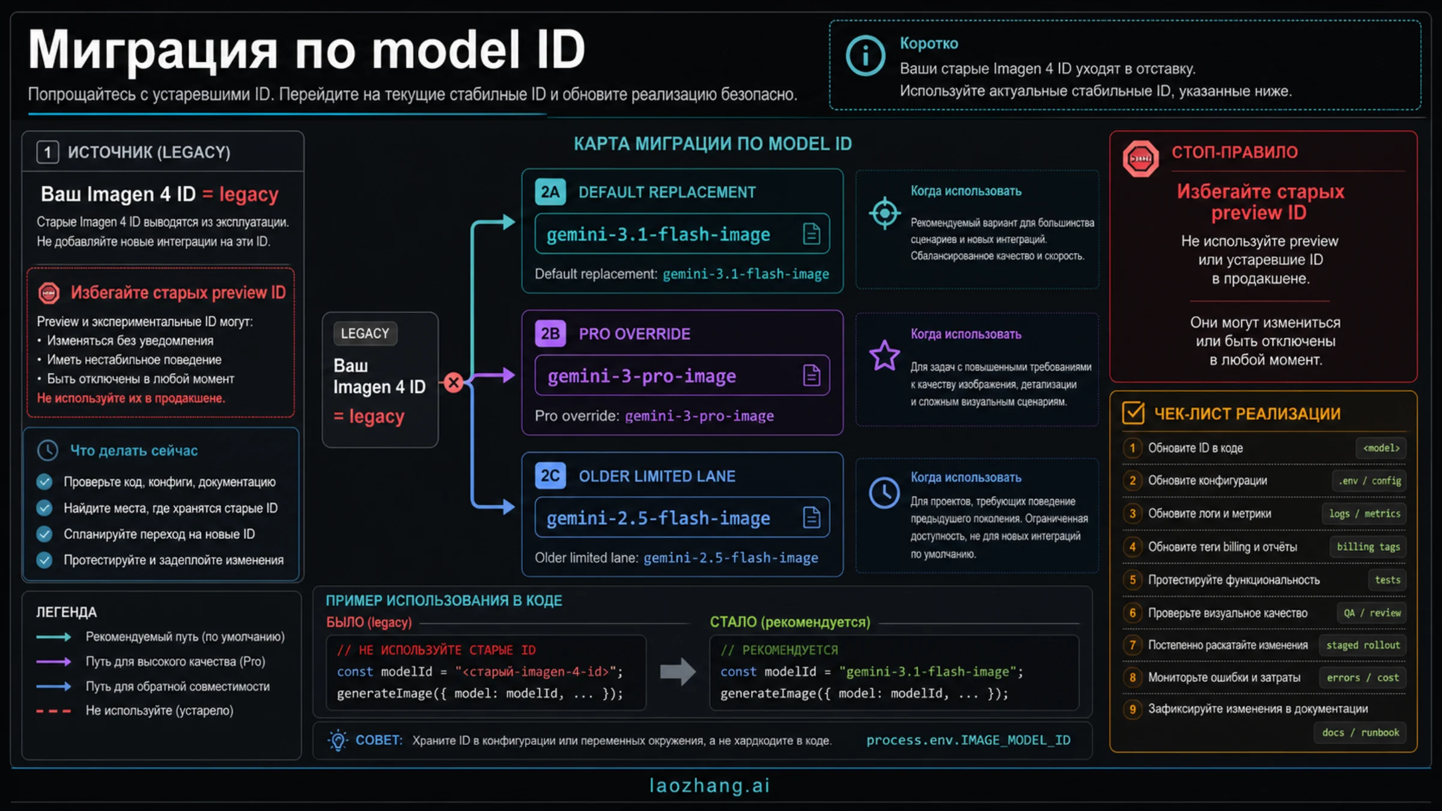The image size is (1442, 811).
Task: Click the number 1 badge by ИСТОЧНИК (LEGACY)
Action: 47,153
